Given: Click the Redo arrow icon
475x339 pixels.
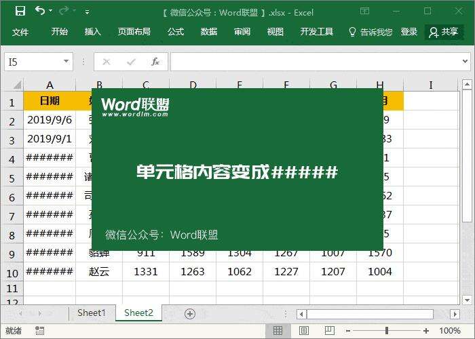Looking at the screenshot, I should (64, 11).
